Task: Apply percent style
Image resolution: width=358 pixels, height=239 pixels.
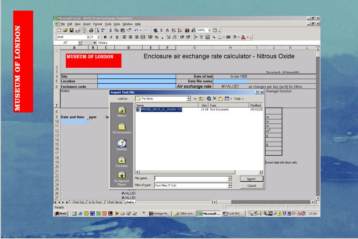Action: 156,37
